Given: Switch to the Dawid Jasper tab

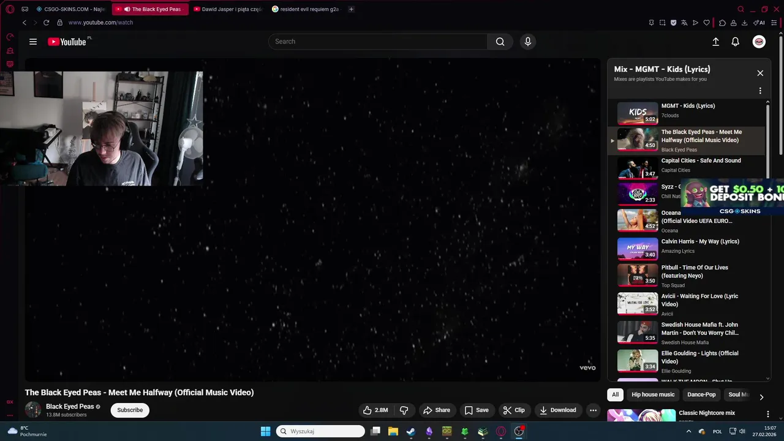Looking at the screenshot, I should tap(227, 9).
